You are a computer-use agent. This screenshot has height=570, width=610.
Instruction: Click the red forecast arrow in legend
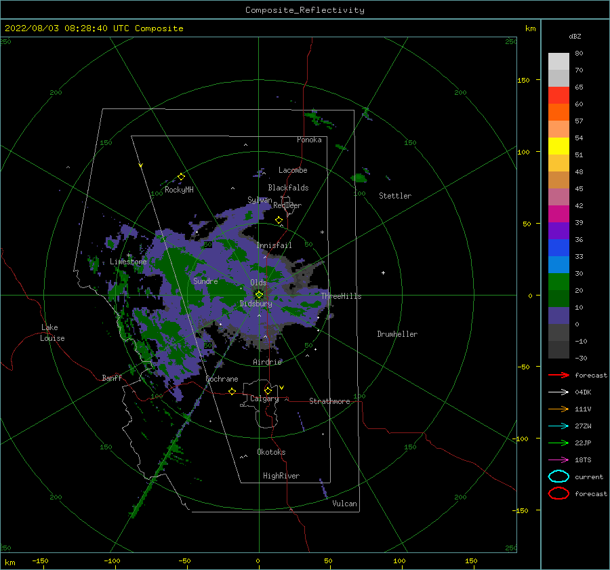click(x=558, y=375)
